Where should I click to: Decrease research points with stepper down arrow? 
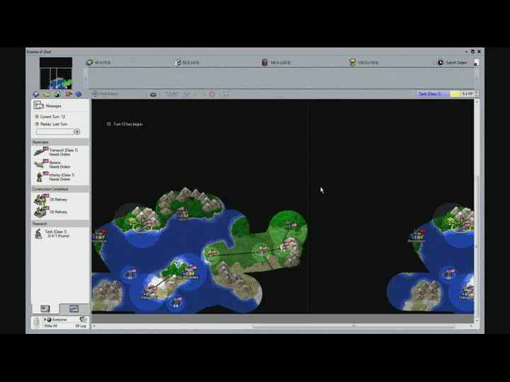tap(477, 95)
